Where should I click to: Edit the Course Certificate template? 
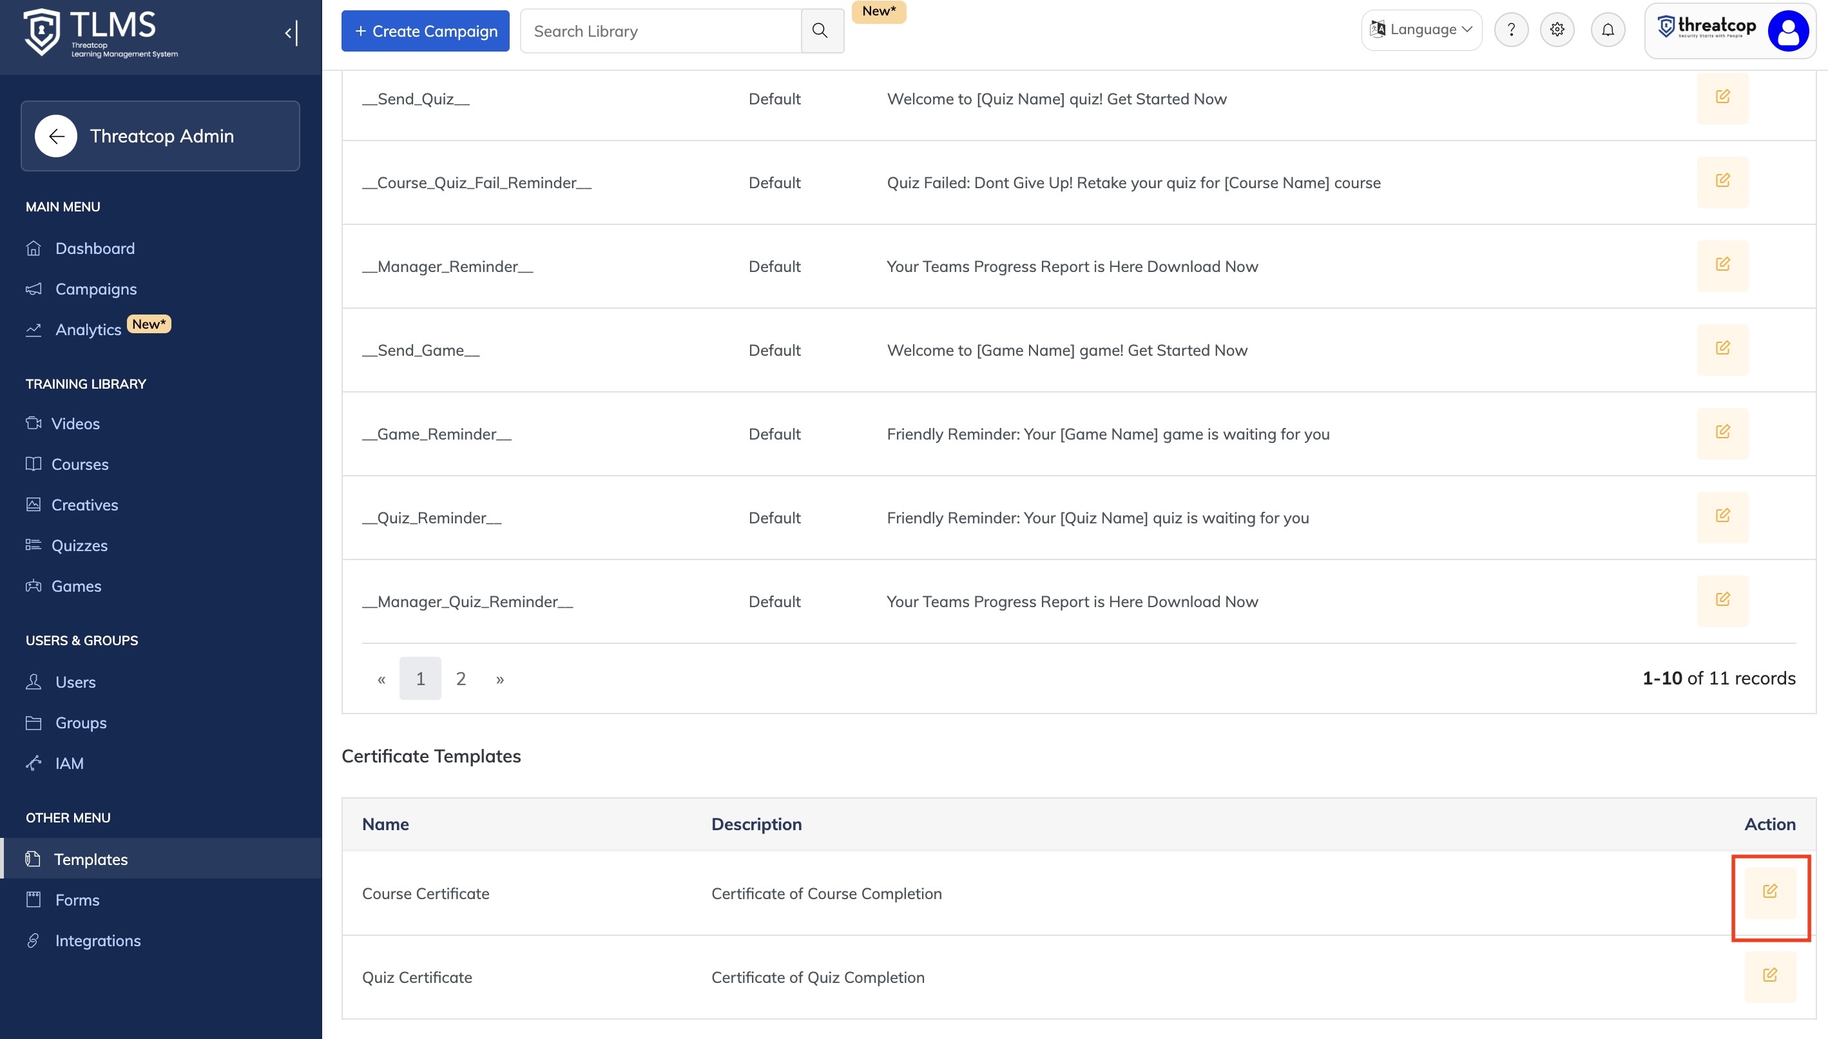point(1769,892)
